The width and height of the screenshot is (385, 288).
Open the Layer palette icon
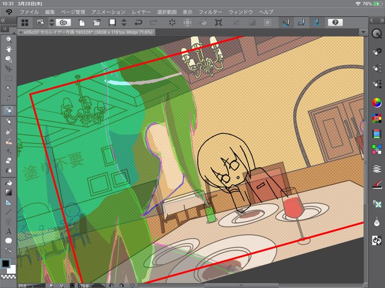point(377,168)
